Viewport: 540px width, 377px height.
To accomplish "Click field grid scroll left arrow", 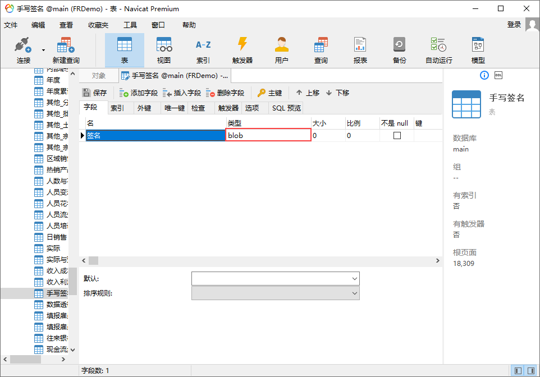I will click(x=84, y=261).
